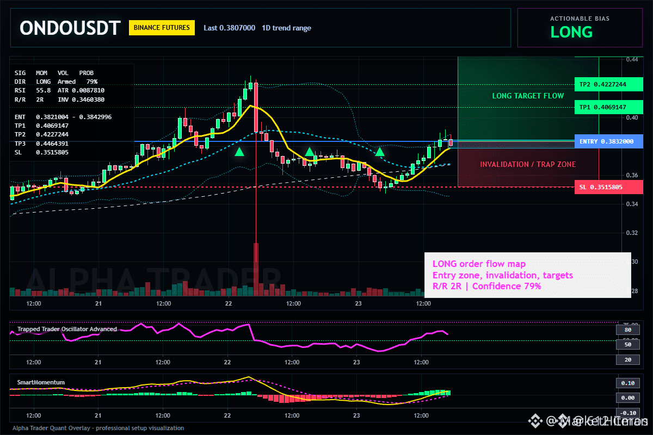Click the 23 date label on main chart axis
The height and width of the screenshot is (435, 653).
pos(358,303)
